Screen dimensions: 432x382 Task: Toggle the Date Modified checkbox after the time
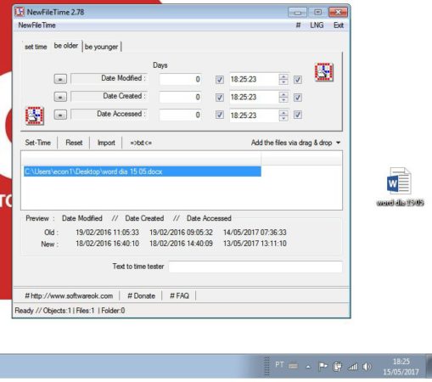(x=298, y=80)
